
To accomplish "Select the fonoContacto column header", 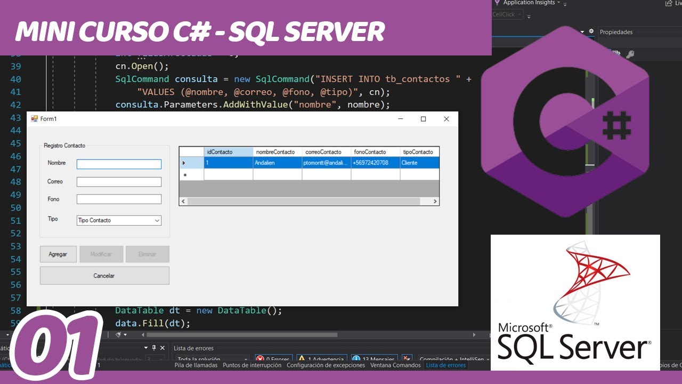I will tap(376, 152).
